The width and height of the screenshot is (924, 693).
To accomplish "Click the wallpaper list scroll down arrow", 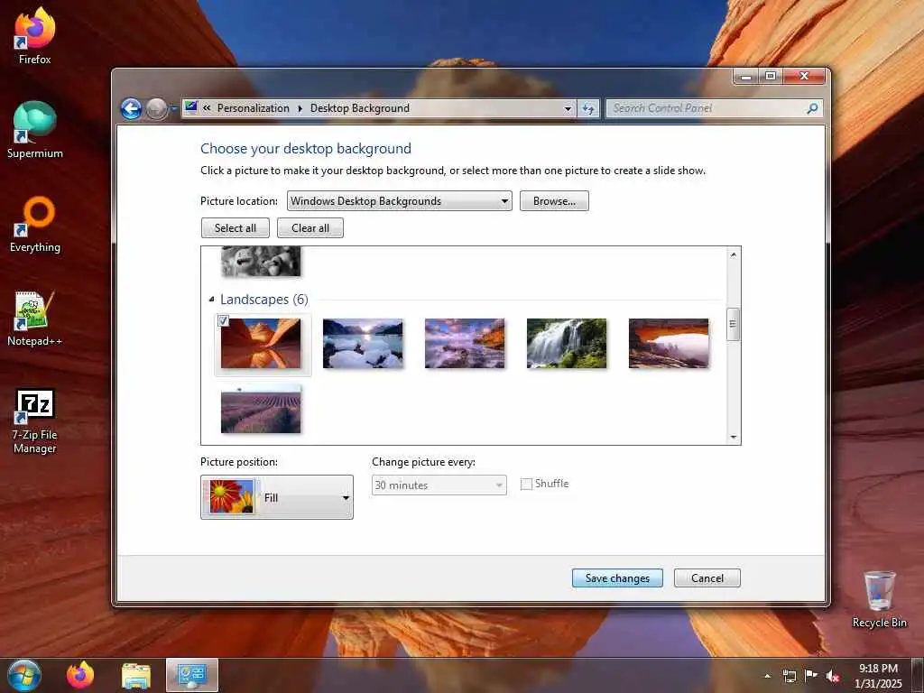I will point(733,437).
